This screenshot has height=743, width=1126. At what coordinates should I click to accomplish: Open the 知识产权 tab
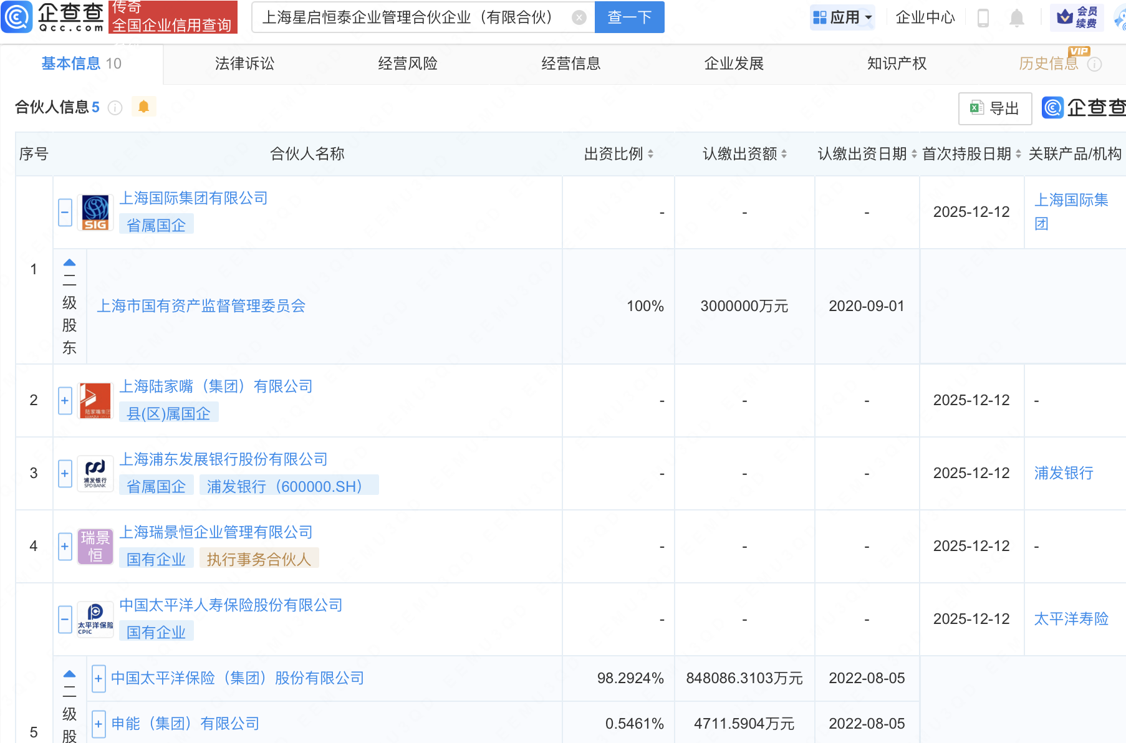pos(897,64)
